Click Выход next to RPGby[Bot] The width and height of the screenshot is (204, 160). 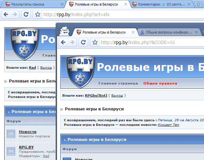point(117,96)
